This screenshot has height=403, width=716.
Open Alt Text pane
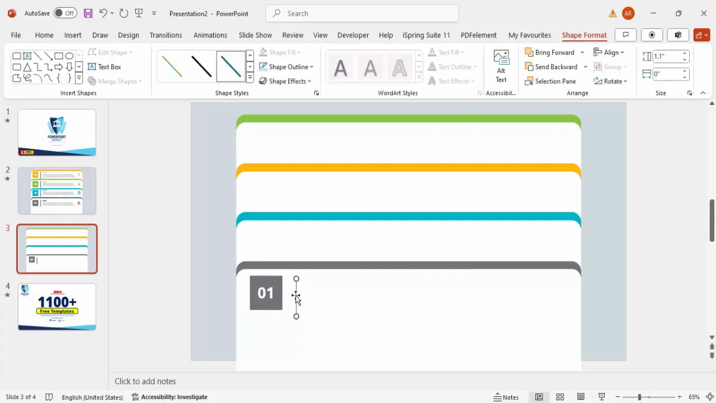tap(501, 66)
